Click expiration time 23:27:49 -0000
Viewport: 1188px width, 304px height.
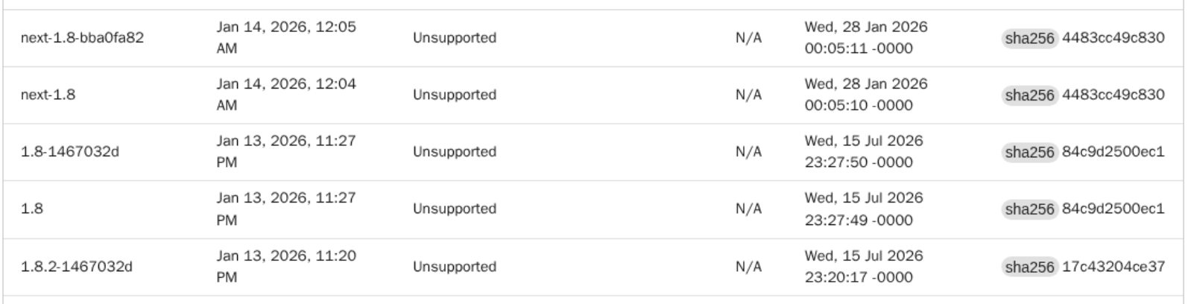(859, 221)
